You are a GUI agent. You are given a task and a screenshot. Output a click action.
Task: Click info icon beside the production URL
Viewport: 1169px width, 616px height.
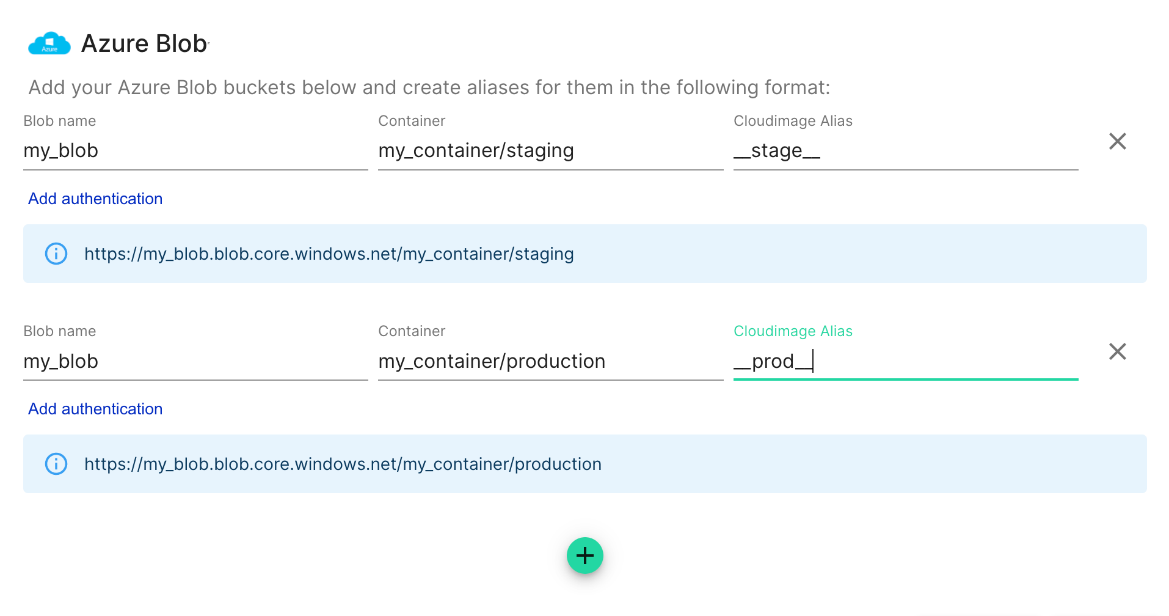click(56, 464)
